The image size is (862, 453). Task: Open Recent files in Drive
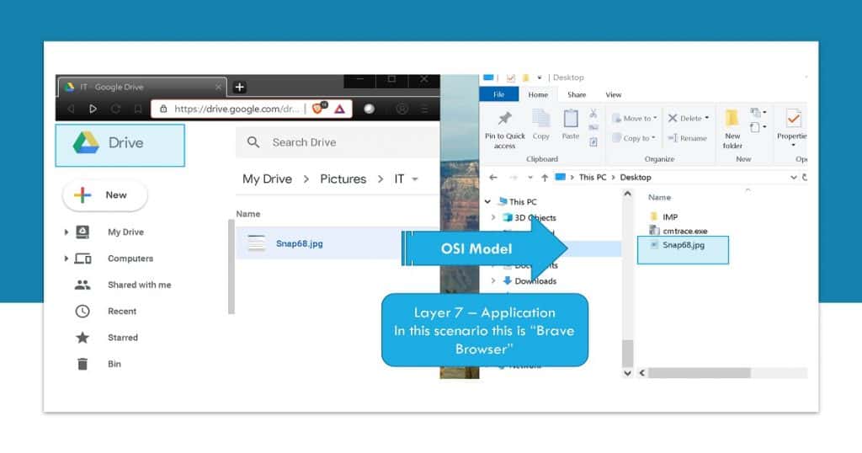coord(122,312)
